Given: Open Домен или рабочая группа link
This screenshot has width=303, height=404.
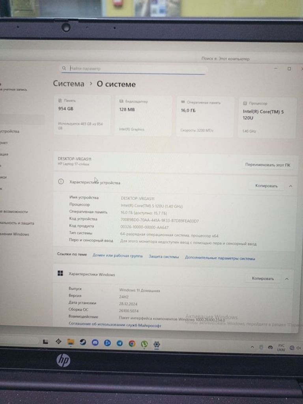Looking at the screenshot, I should [x=118, y=256].
